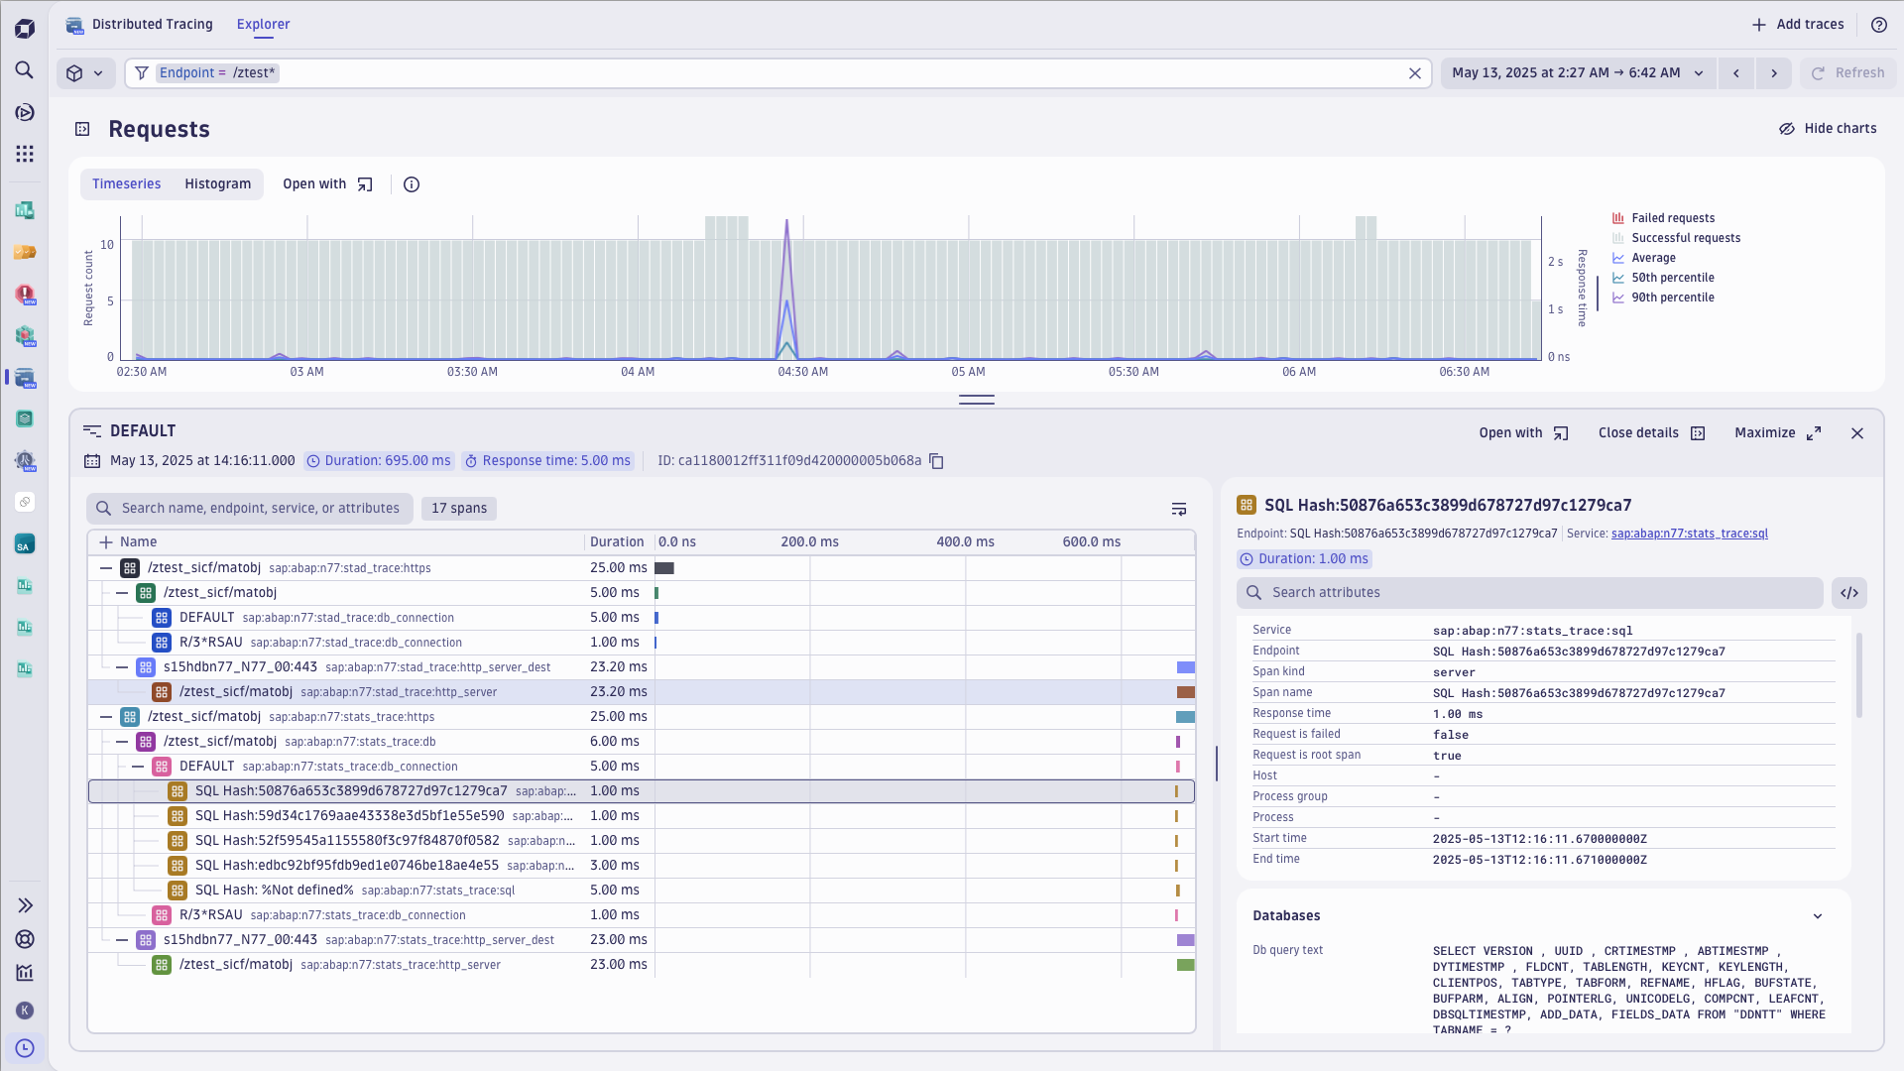Open search from the left sidebar
Viewport: 1904px width, 1071px height.
click(x=25, y=69)
